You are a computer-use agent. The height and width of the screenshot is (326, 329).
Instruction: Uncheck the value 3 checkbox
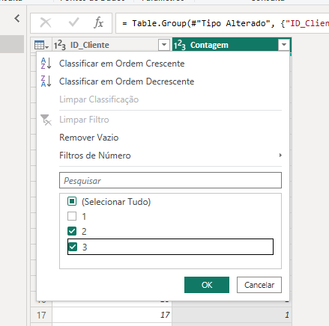coord(73,247)
